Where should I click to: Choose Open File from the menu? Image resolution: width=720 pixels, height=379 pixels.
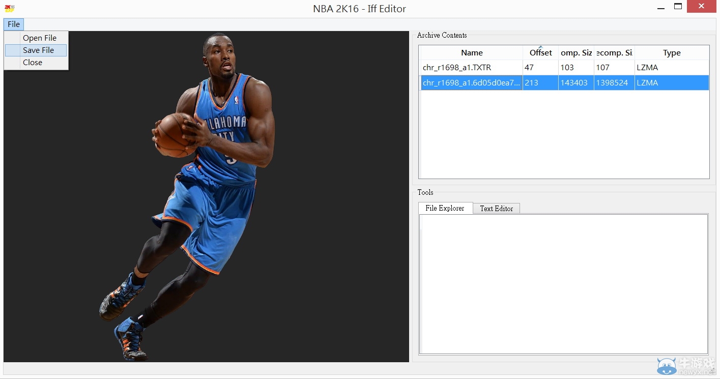pos(39,38)
